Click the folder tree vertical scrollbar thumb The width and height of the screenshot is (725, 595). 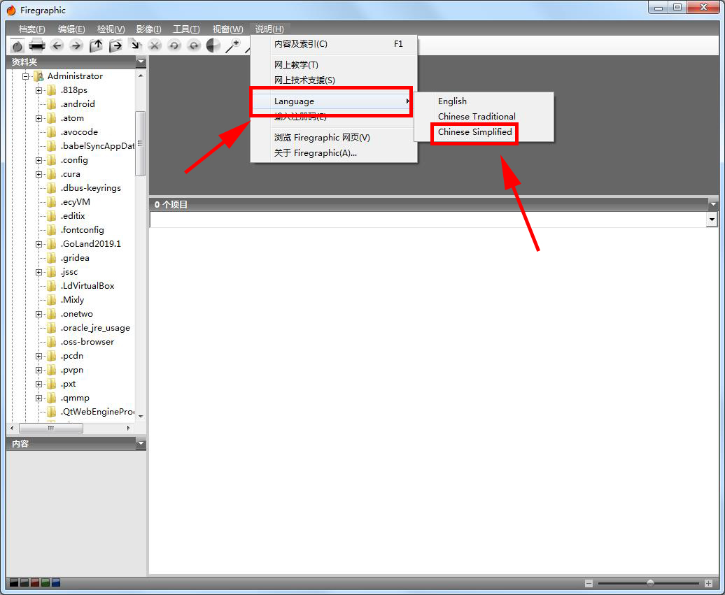[141, 143]
